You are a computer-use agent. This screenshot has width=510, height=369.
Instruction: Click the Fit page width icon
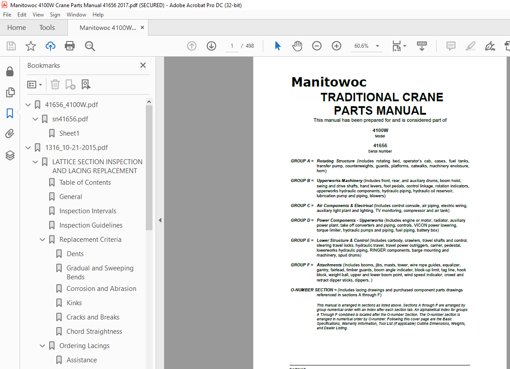point(396,46)
